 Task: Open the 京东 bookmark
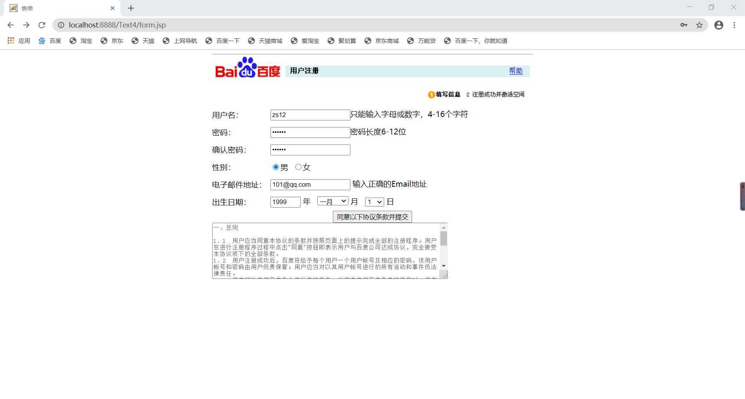tap(116, 41)
